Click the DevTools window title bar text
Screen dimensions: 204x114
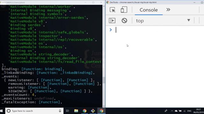pos(133,2)
